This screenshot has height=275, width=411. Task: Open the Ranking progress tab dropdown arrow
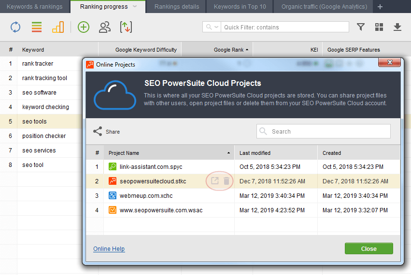(135, 7)
